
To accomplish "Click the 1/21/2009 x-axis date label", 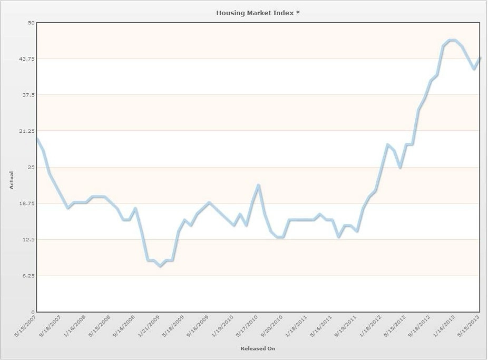I will click(149, 326).
